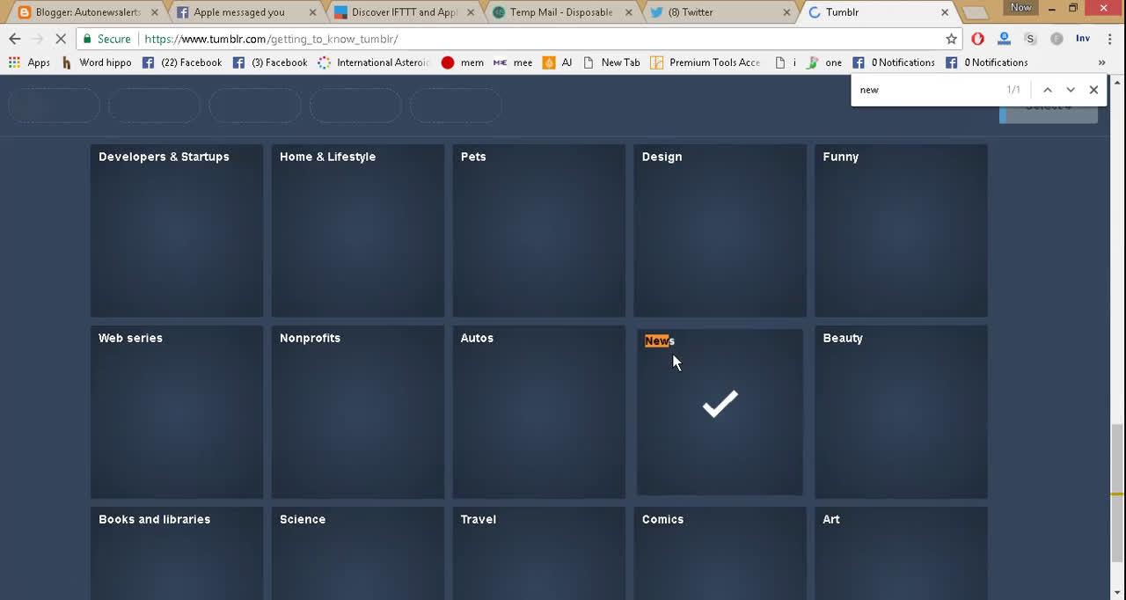Switch to the Temp Mail tab
1126x600 pixels.
[x=559, y=12]
